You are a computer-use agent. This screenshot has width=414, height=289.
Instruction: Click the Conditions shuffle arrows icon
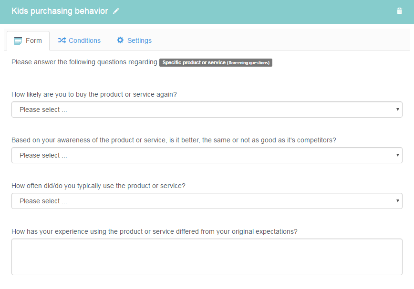point(62,40)
